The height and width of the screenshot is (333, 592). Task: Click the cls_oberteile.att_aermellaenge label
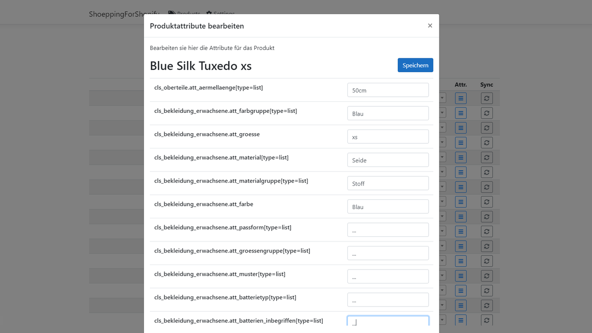(209, 87)
